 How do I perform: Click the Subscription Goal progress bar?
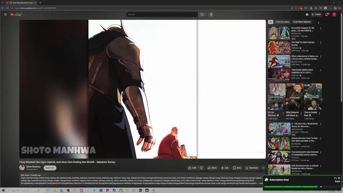[x=302, y=187]
